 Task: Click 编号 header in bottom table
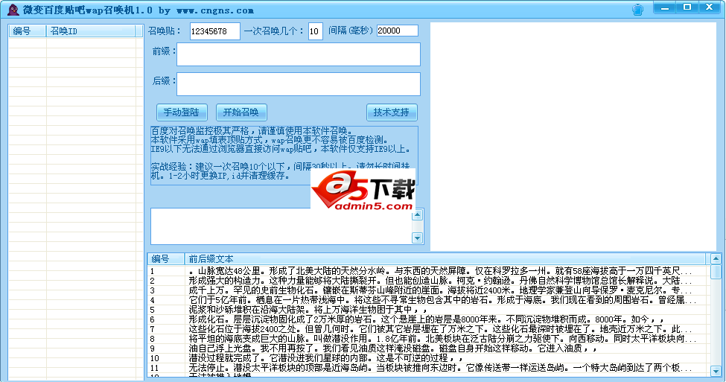[166, 259]
